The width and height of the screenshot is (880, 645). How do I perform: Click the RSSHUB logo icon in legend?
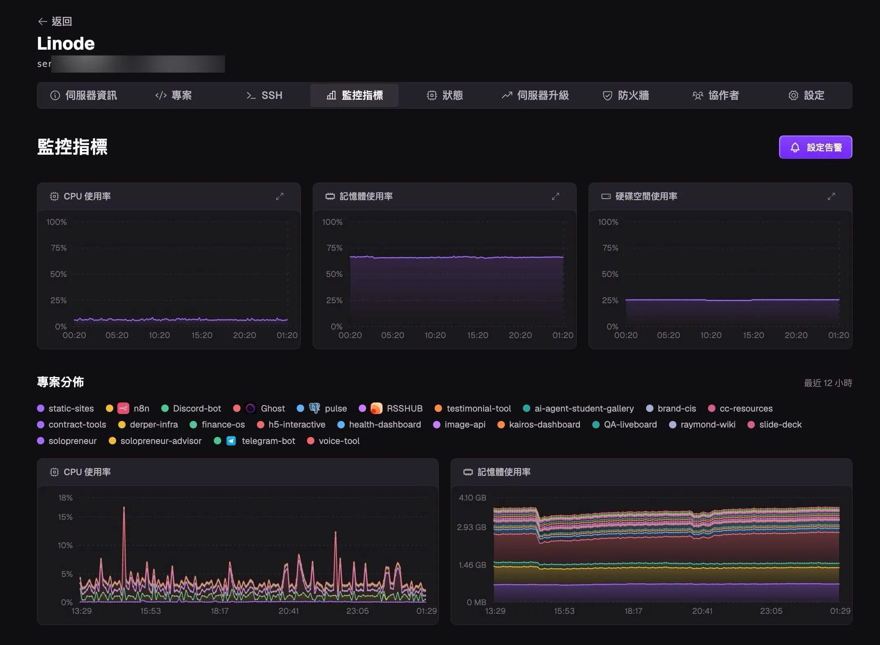(376, 408)
